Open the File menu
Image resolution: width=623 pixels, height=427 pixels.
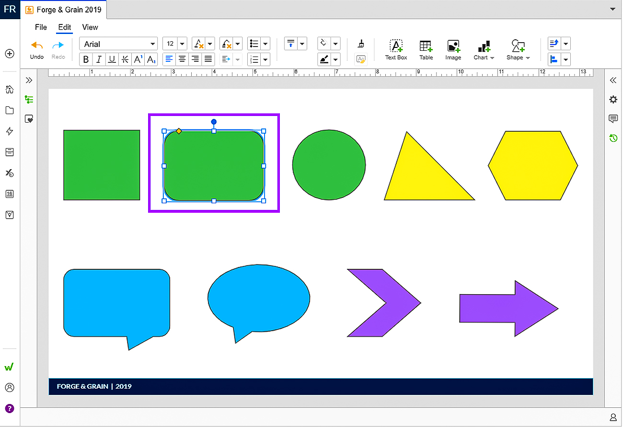[41, 27]
